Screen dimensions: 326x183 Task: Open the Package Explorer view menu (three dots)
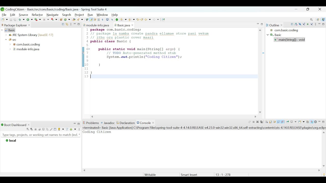[x=71, y=24]
